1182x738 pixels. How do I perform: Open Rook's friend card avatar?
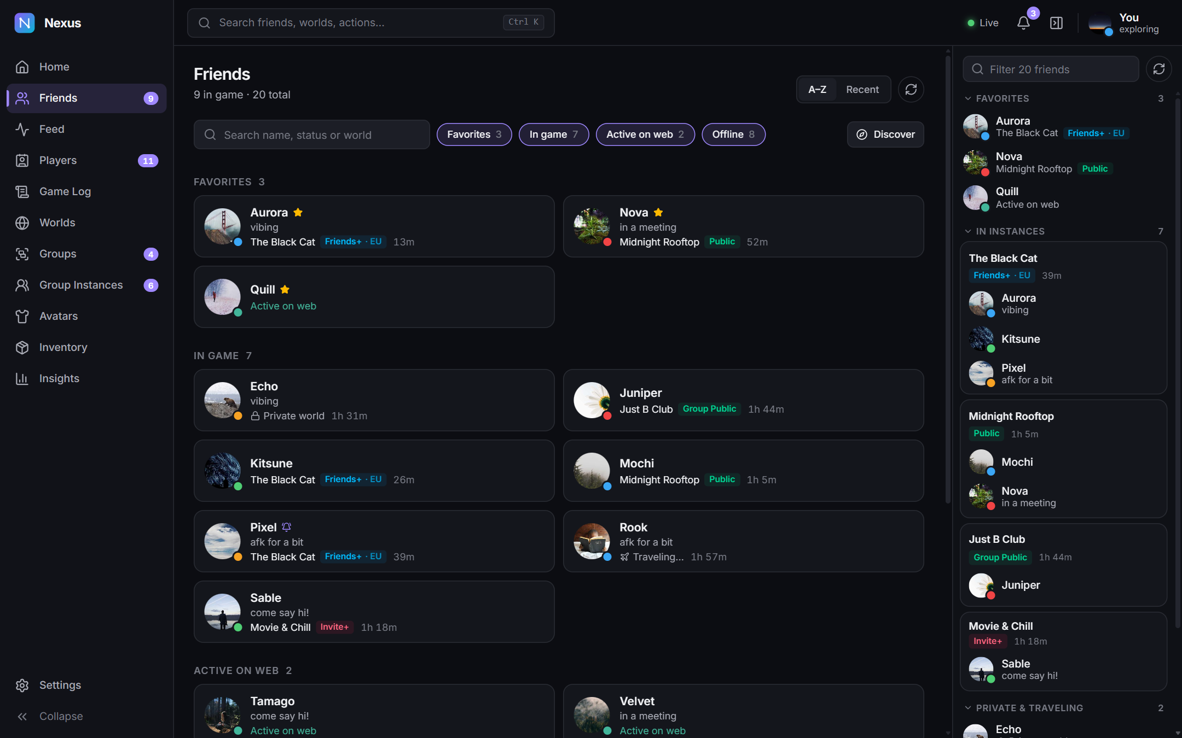click(592, 541)
